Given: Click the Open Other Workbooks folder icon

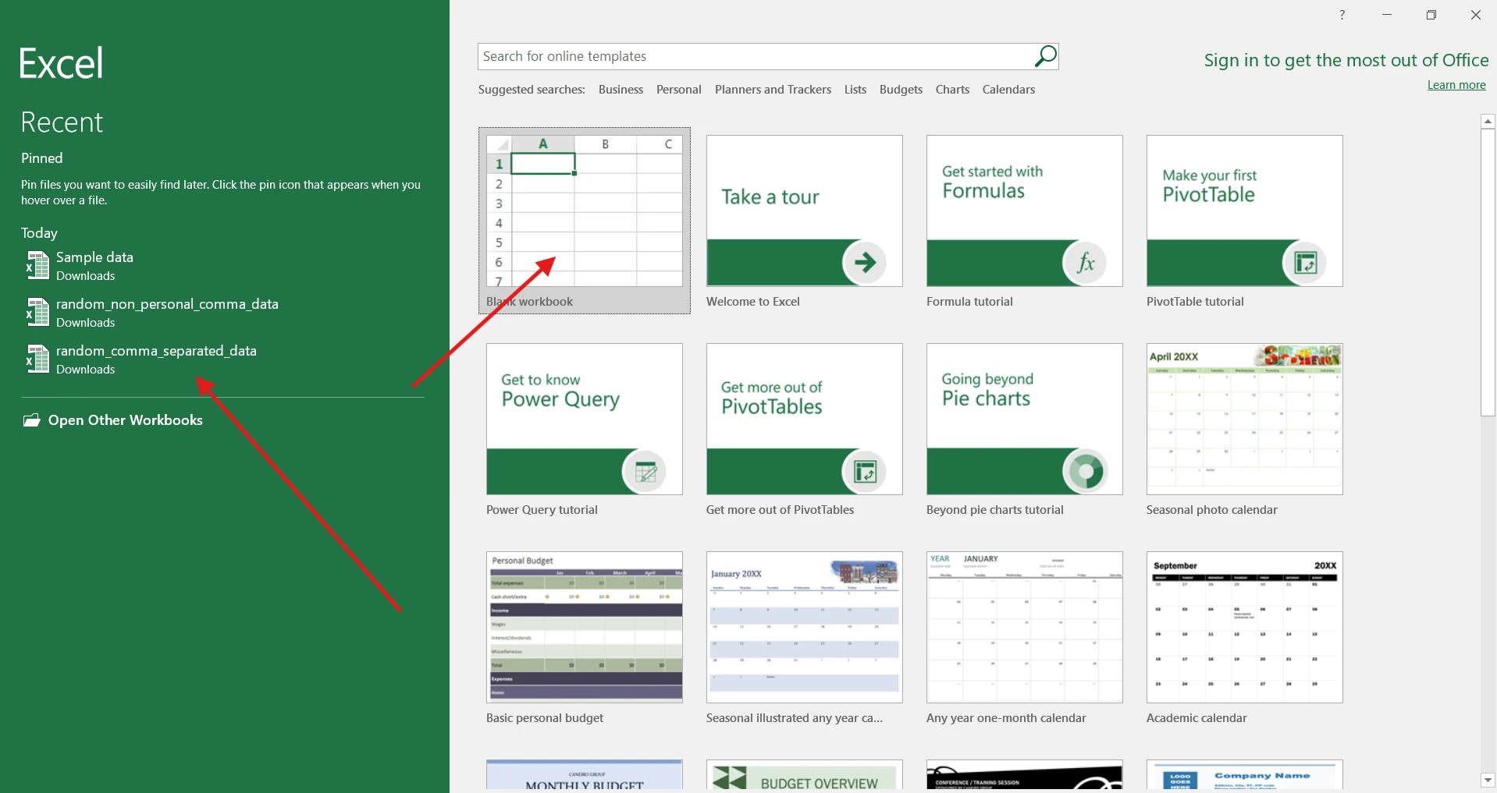Looking at the screenshot, I should 30,420.
